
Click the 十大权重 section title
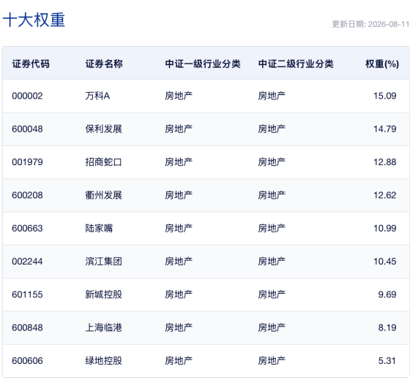(x=34, y=20)
